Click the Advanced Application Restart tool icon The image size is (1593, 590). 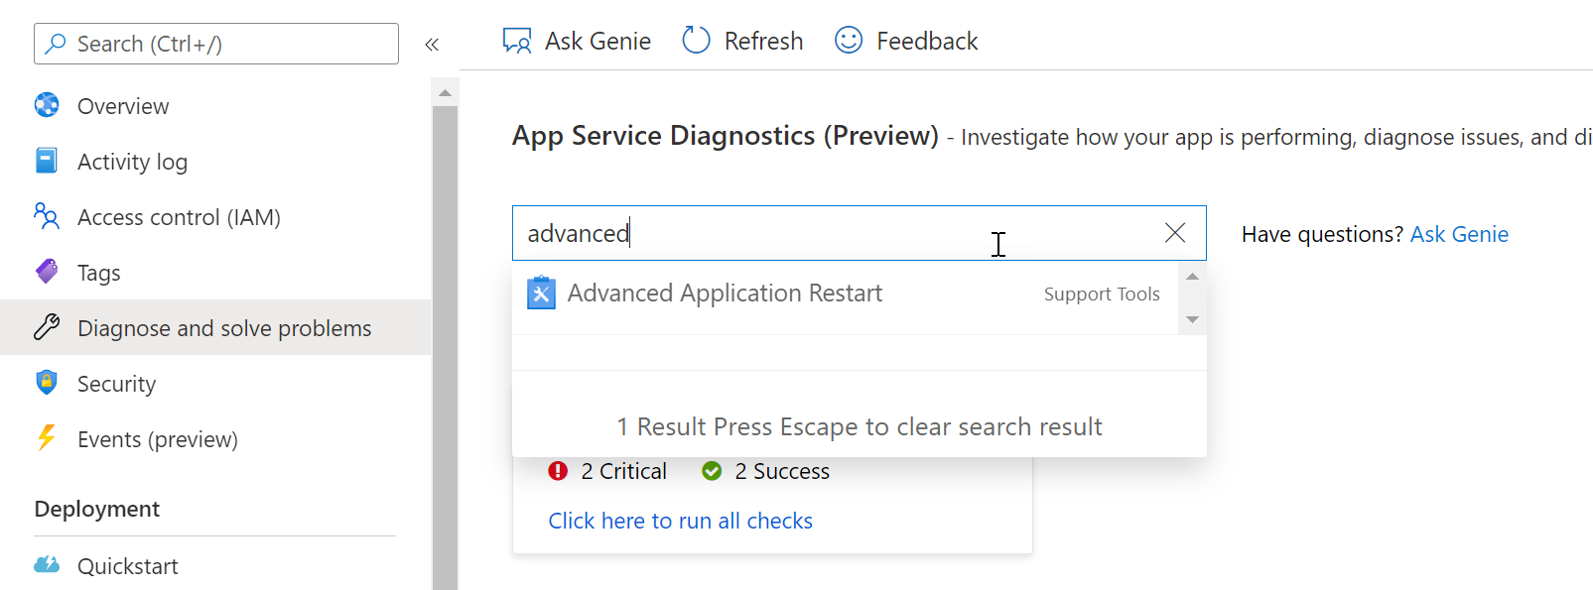pyautogui.click(x=541, y=293)
